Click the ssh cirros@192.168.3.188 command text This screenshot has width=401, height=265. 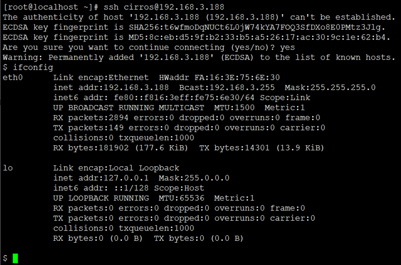tap(163, 7)
